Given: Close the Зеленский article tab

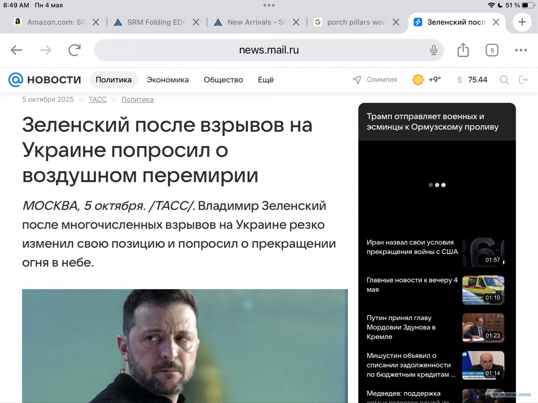Looking at the screenshot, I should 496,22.
